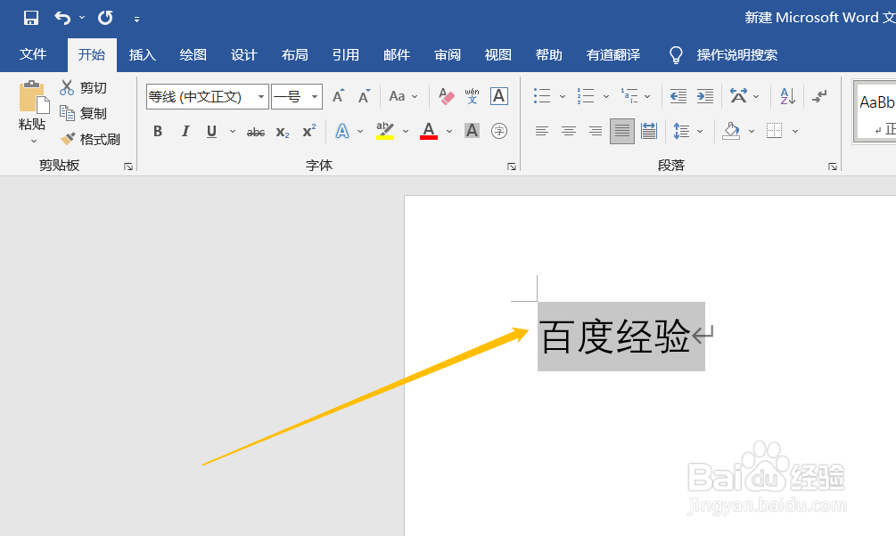Open the undo history dropdown arrow

point(82,18)
